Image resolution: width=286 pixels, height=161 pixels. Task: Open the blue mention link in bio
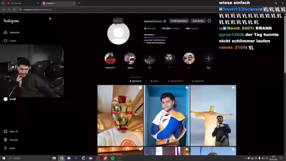coord(158,38)
